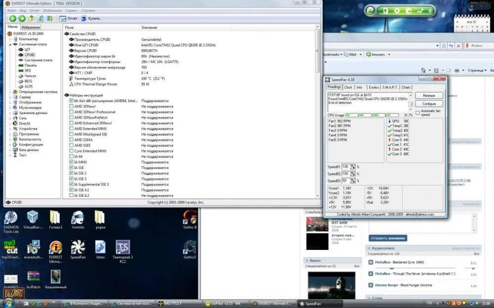Click the green Back arrow in EVEREST toolbar
The height and width of the screenshot is (308, 494).
click(x=12, y=19)
